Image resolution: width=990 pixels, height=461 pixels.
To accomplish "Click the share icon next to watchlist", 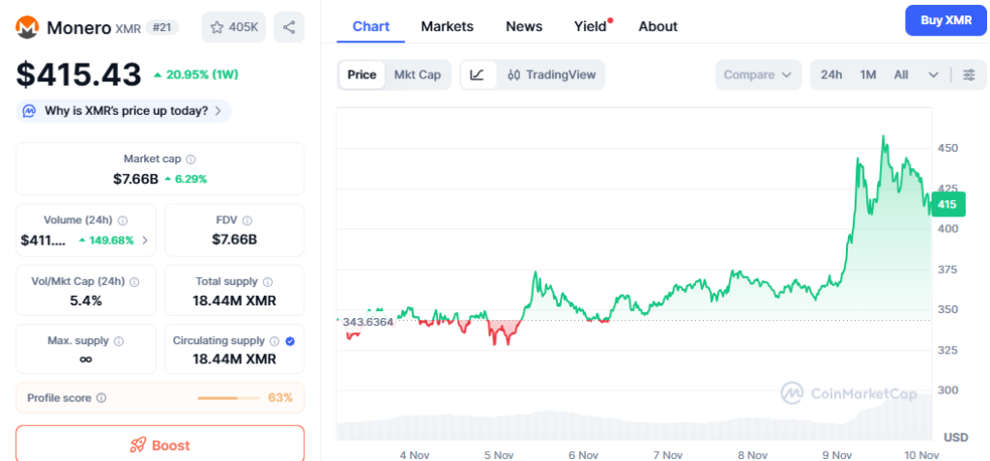I will pyautogui.click(x=289, y=27).
